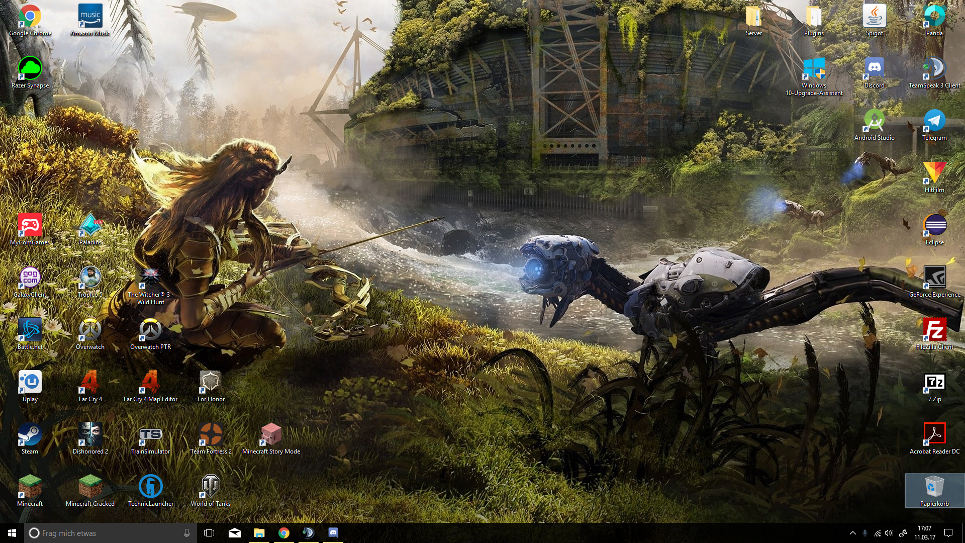
Task: Click the Minecraft Story Mode pig icon
Action: click(x=271, y=438)
